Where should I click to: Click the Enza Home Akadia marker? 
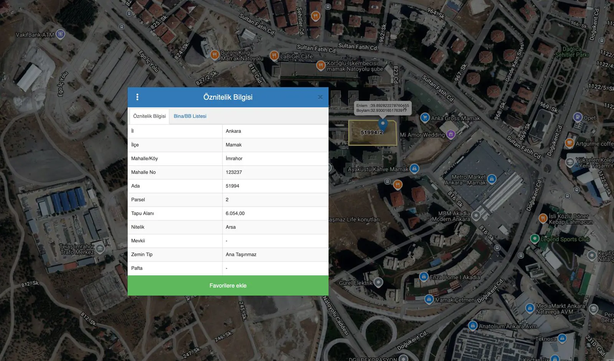click(x=424, y=277)
